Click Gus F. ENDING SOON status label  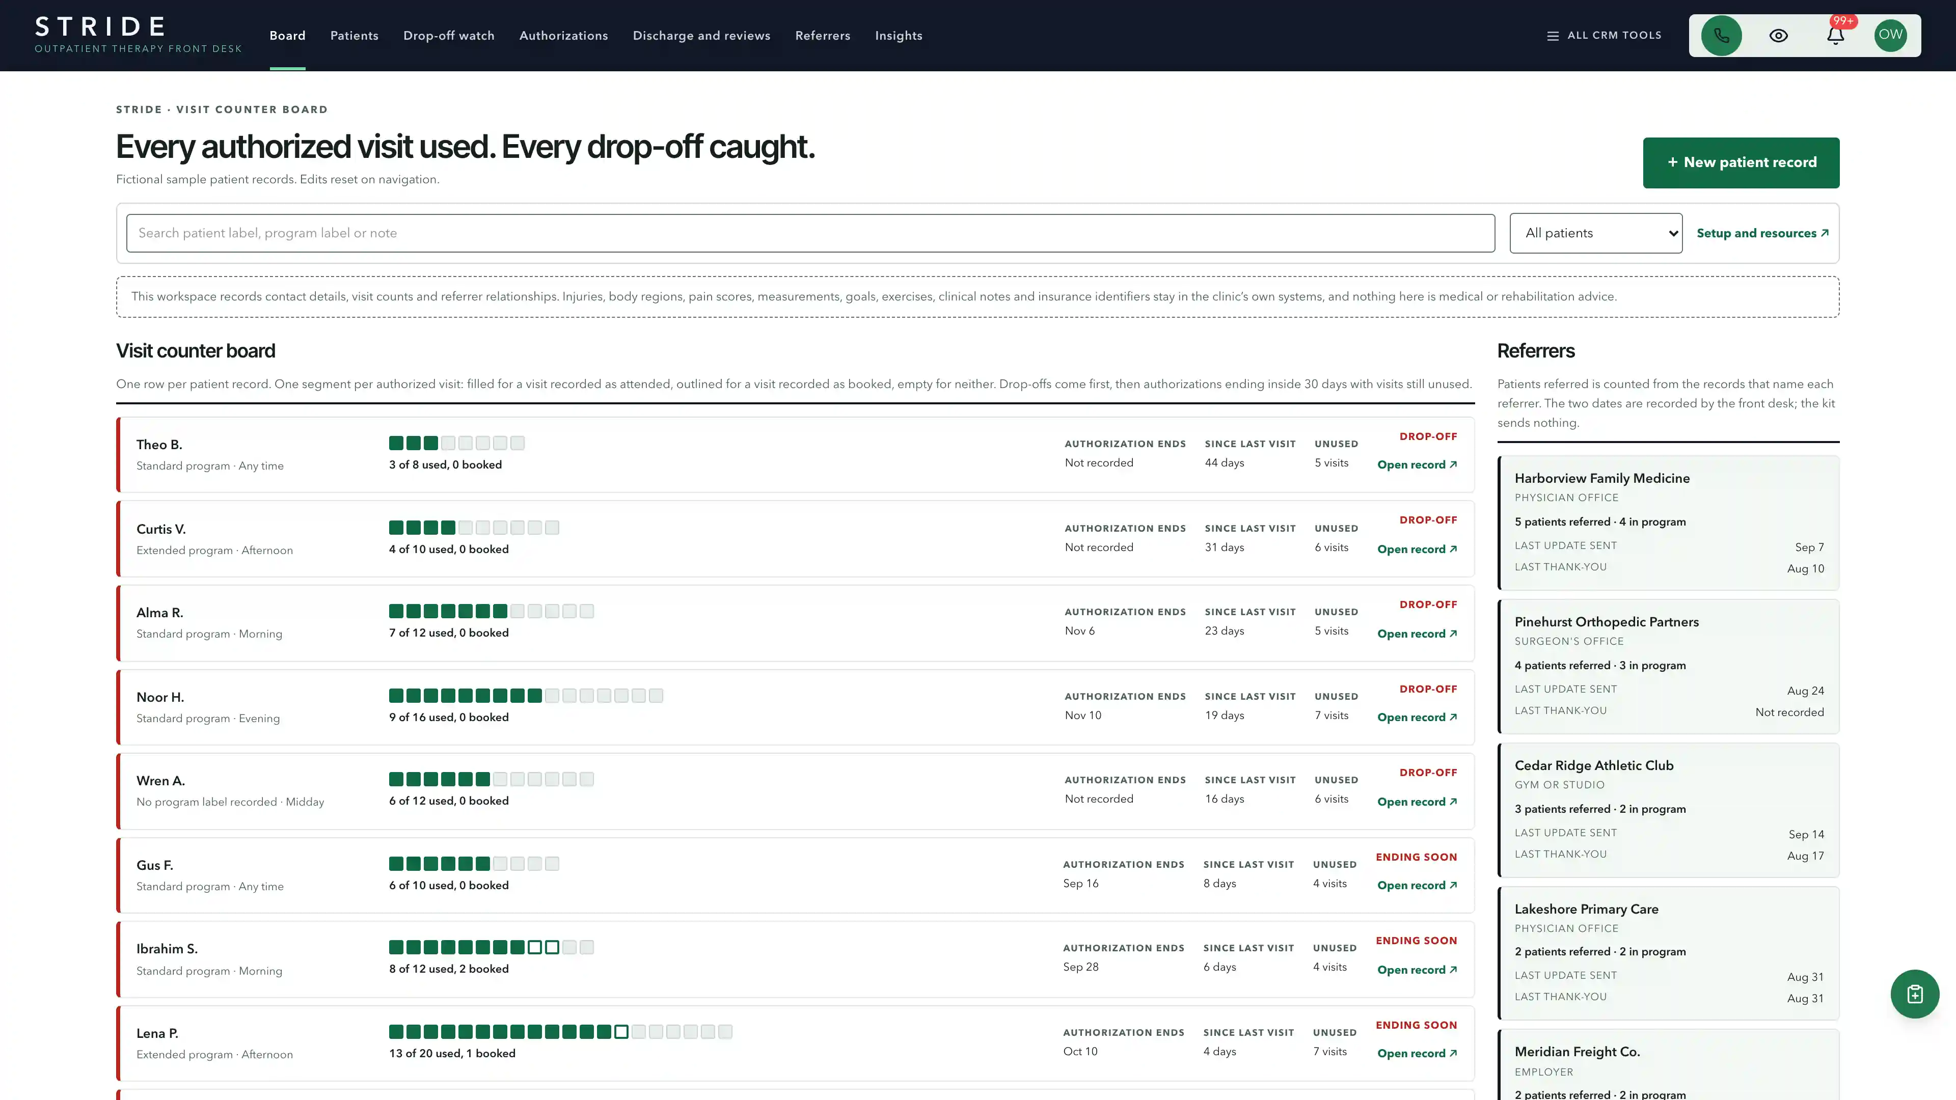click(1416, 857)
